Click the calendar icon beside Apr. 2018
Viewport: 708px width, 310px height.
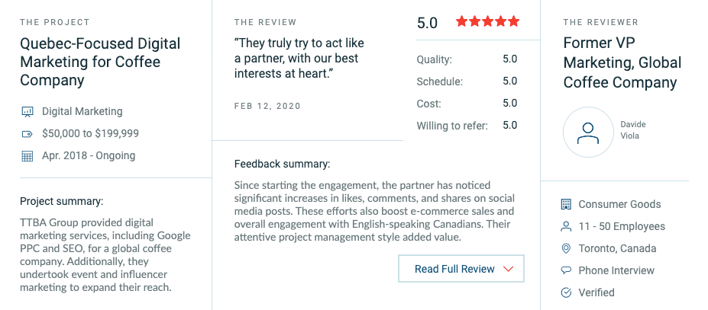[27, 156]
